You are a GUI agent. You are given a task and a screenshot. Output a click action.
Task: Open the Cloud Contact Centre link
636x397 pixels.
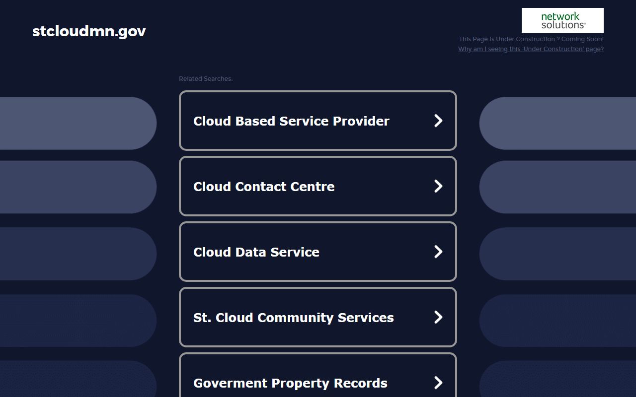click(264, 187)
